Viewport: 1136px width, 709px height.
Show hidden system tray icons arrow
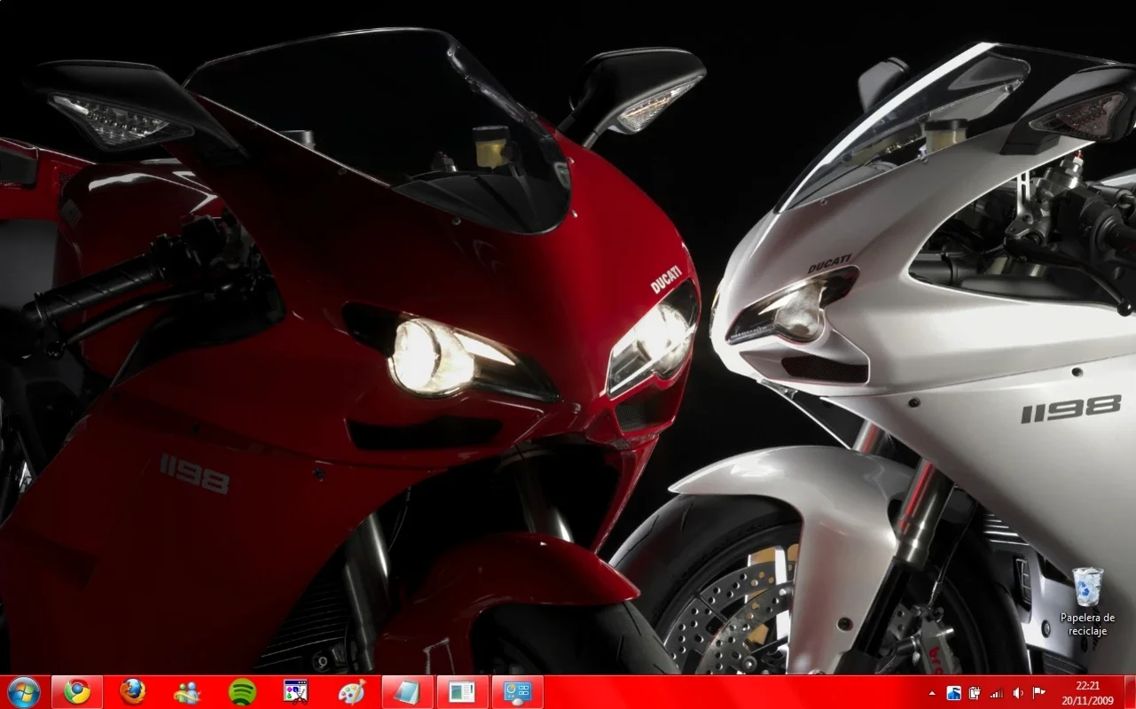[x=932, y=693]
